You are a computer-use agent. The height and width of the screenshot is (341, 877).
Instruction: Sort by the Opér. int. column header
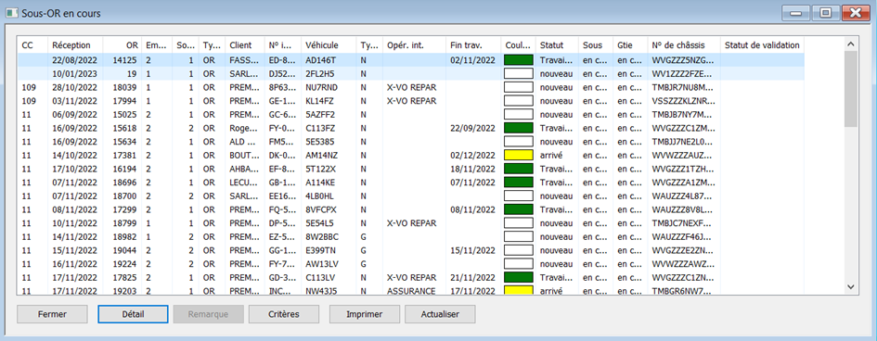coord(414,45)
